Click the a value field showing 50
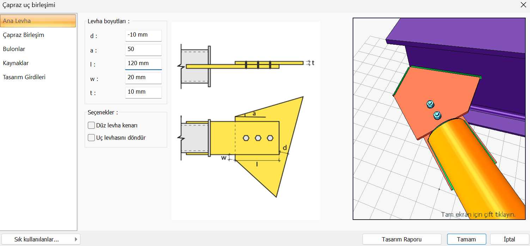 pyautogui.click(x=143, y=50)
